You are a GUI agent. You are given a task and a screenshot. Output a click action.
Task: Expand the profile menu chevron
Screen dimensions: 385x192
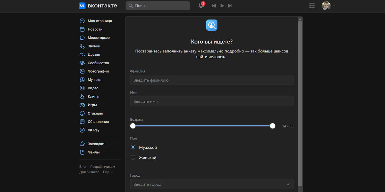pyautogui.click(x=334, y=6)
